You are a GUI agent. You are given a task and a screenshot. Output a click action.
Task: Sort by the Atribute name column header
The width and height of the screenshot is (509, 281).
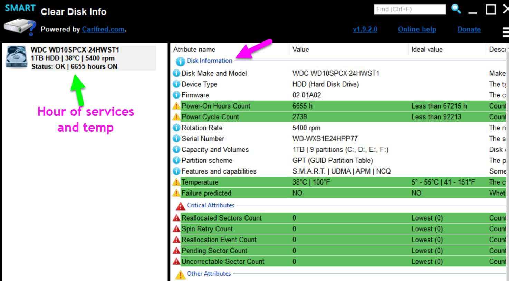tap(194, 49)
